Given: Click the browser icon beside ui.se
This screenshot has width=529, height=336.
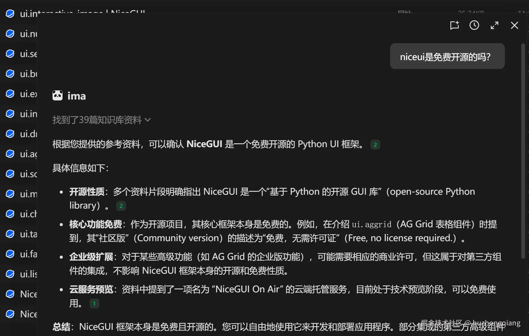Looking at the screenshot, I should point(10,54).
